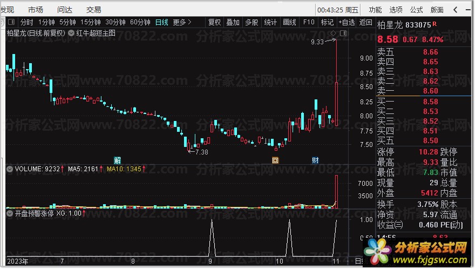
Task: Click the clock display 00:43:25 周五
Action: pyautogui.click(x=338, y=10)
